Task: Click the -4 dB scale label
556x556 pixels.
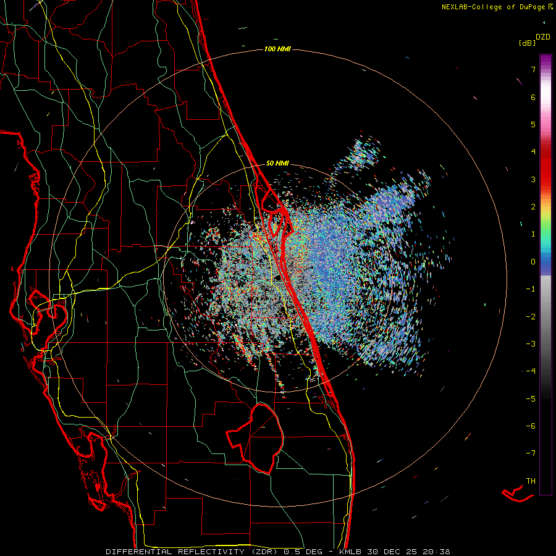Action: tap(531, 371)
